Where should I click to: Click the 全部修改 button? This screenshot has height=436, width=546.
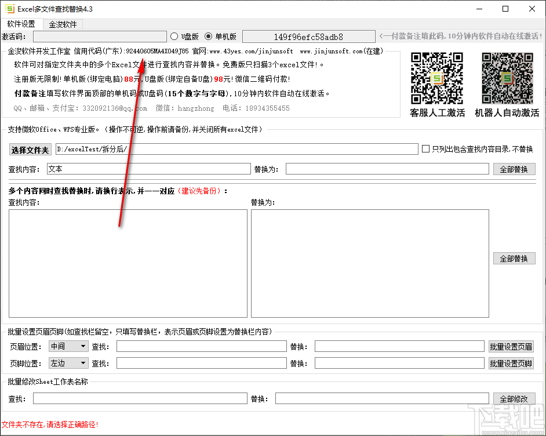[x=514, y=398]
